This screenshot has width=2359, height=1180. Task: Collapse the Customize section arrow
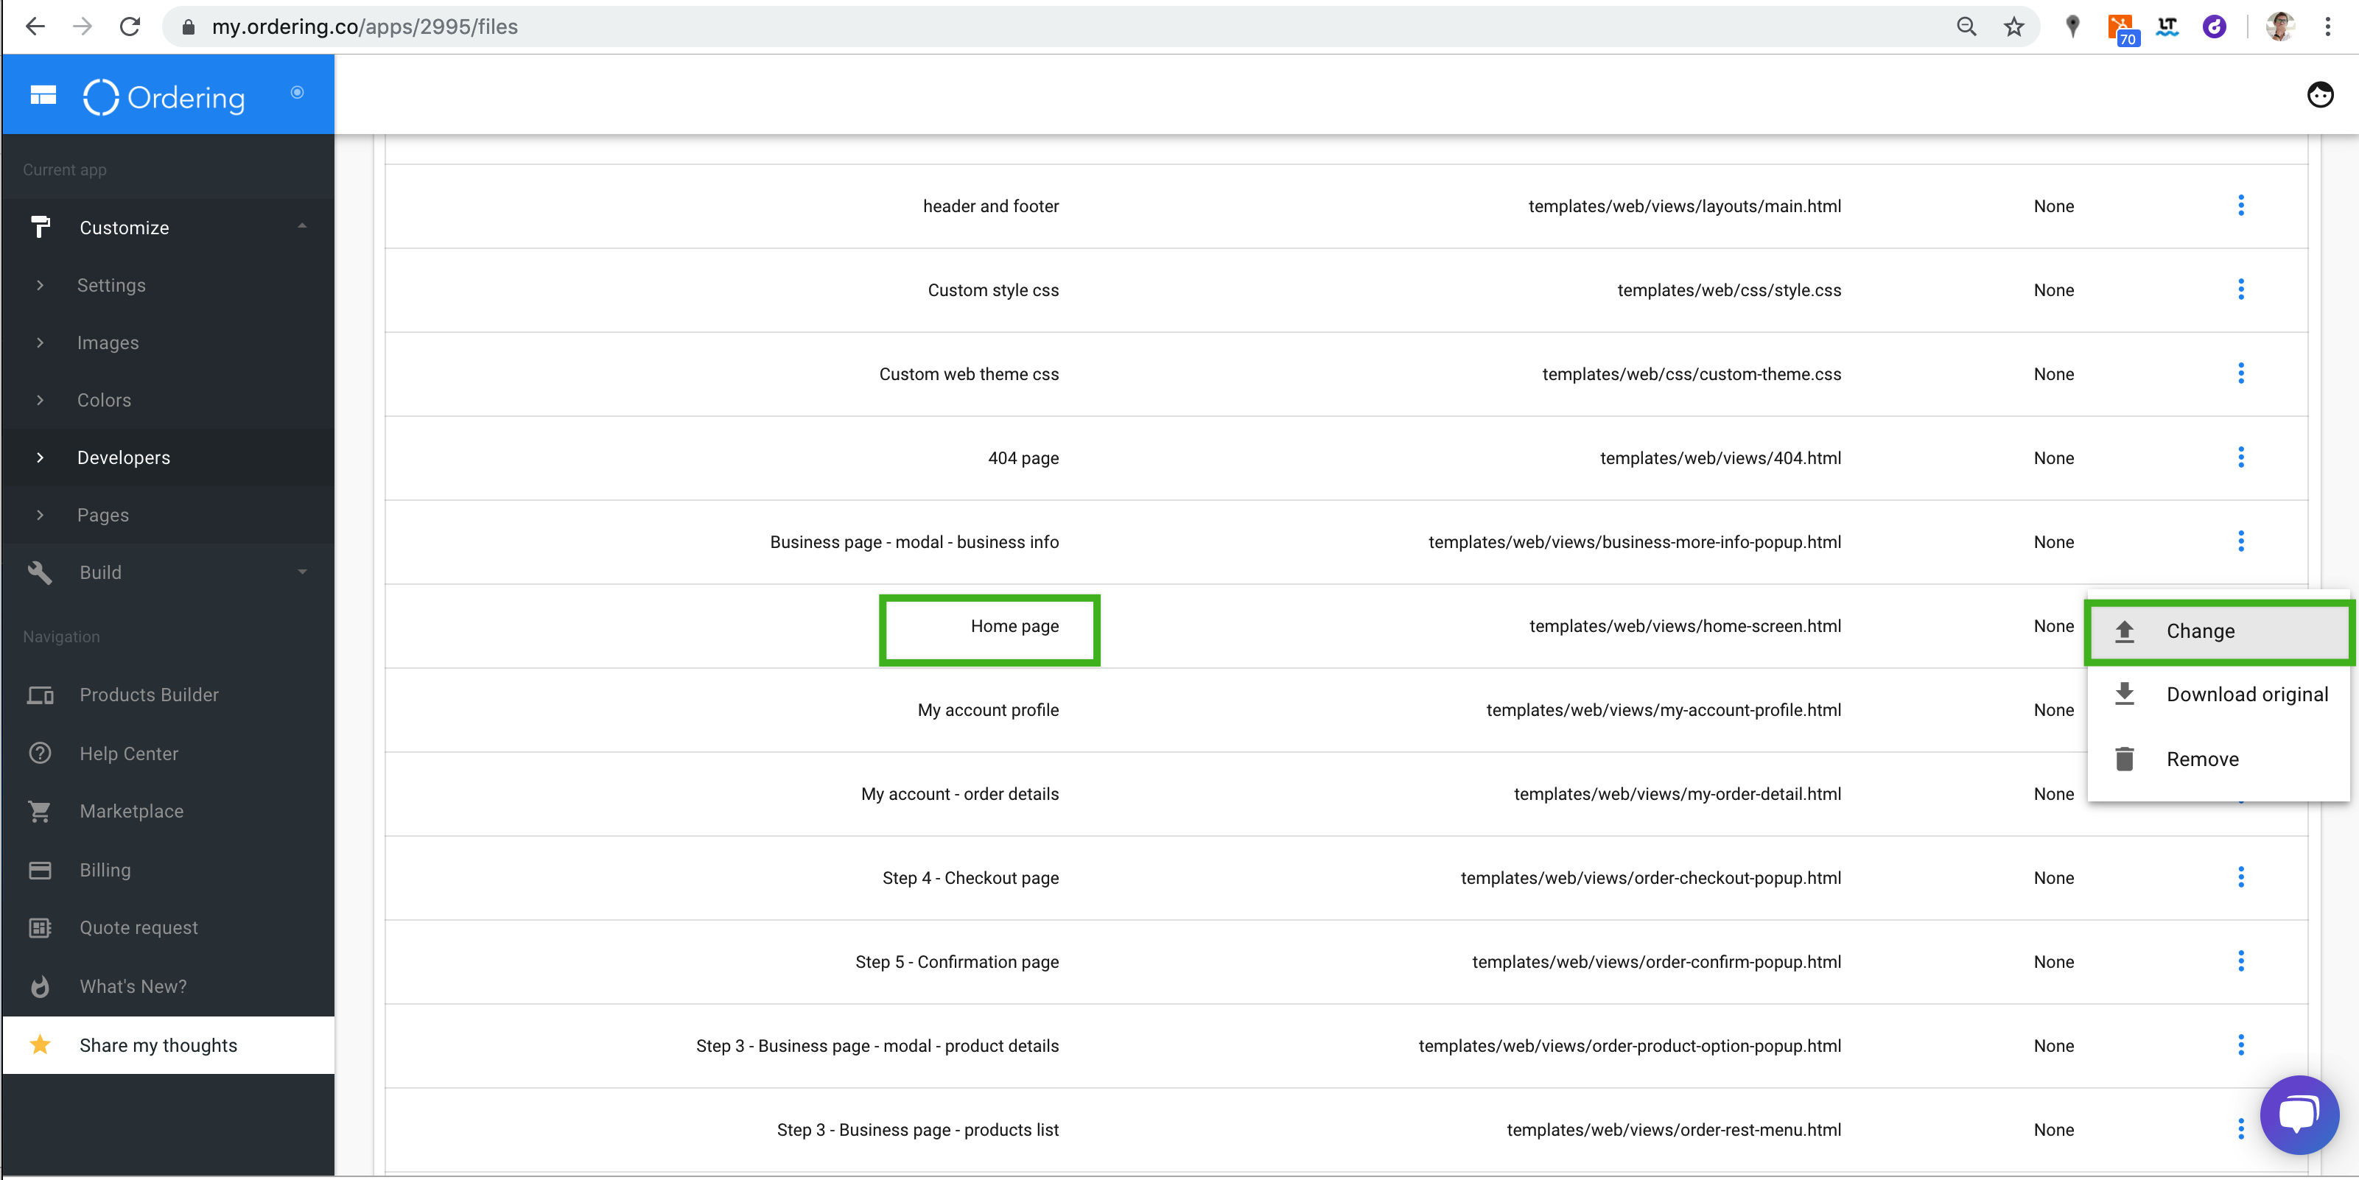click(302, 227)
